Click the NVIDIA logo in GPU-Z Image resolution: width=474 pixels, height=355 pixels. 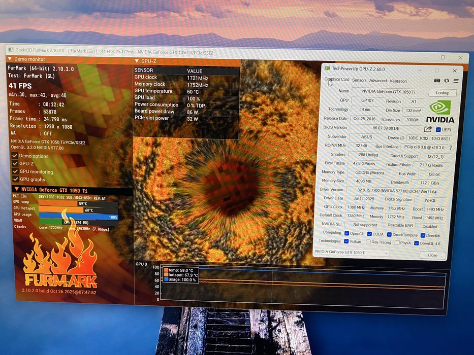click(440, 112)
